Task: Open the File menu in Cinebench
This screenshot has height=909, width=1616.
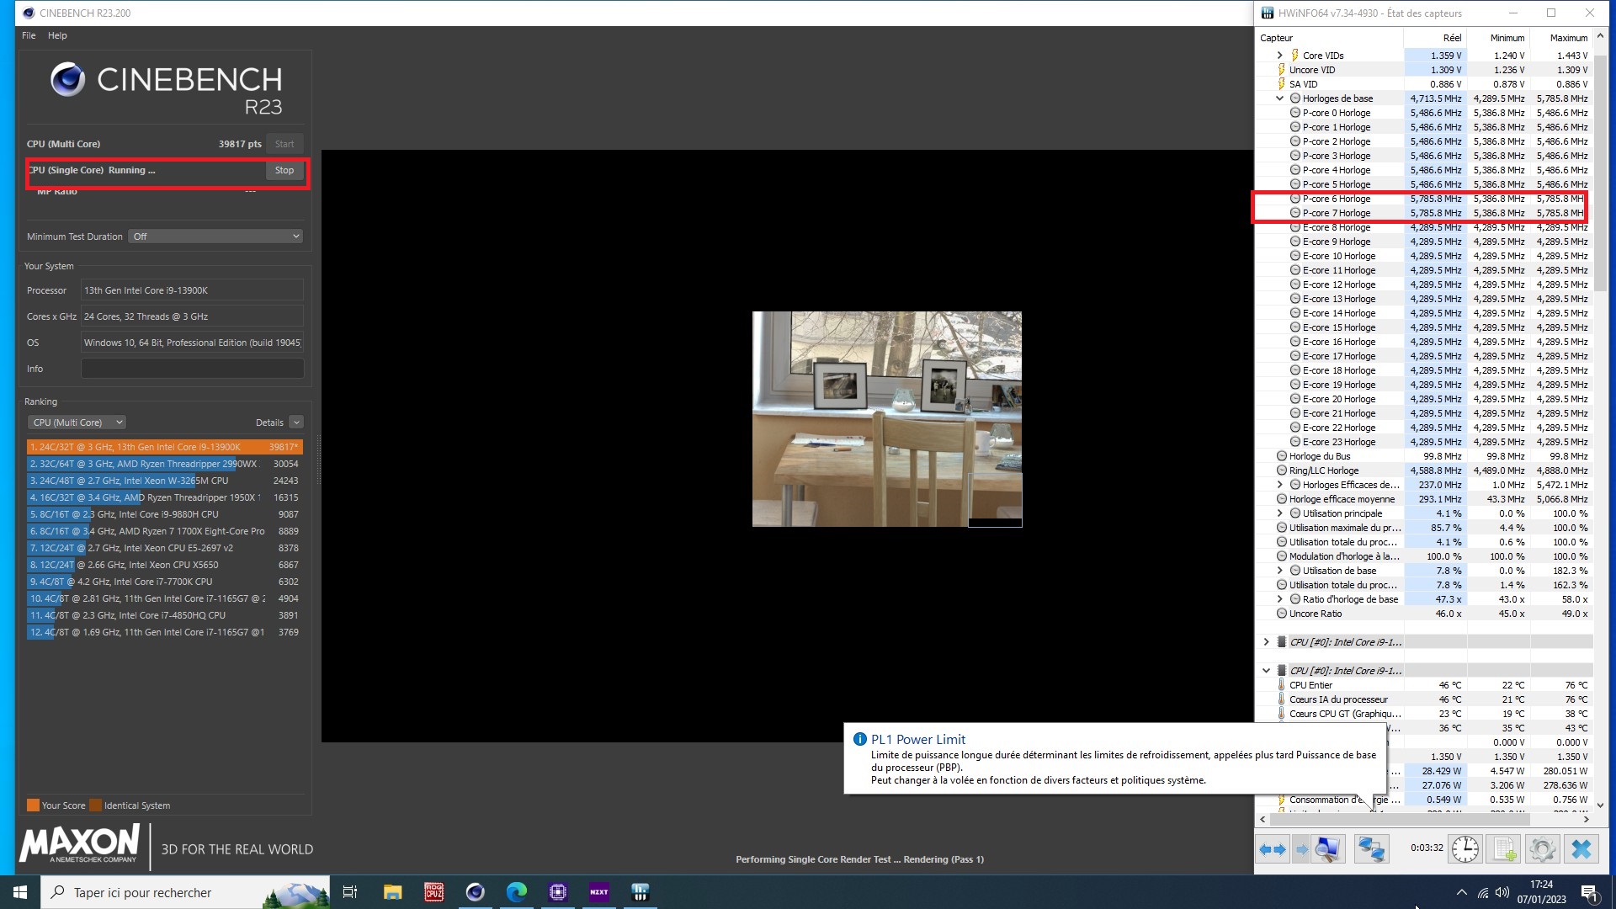Action: click(29, 35)
